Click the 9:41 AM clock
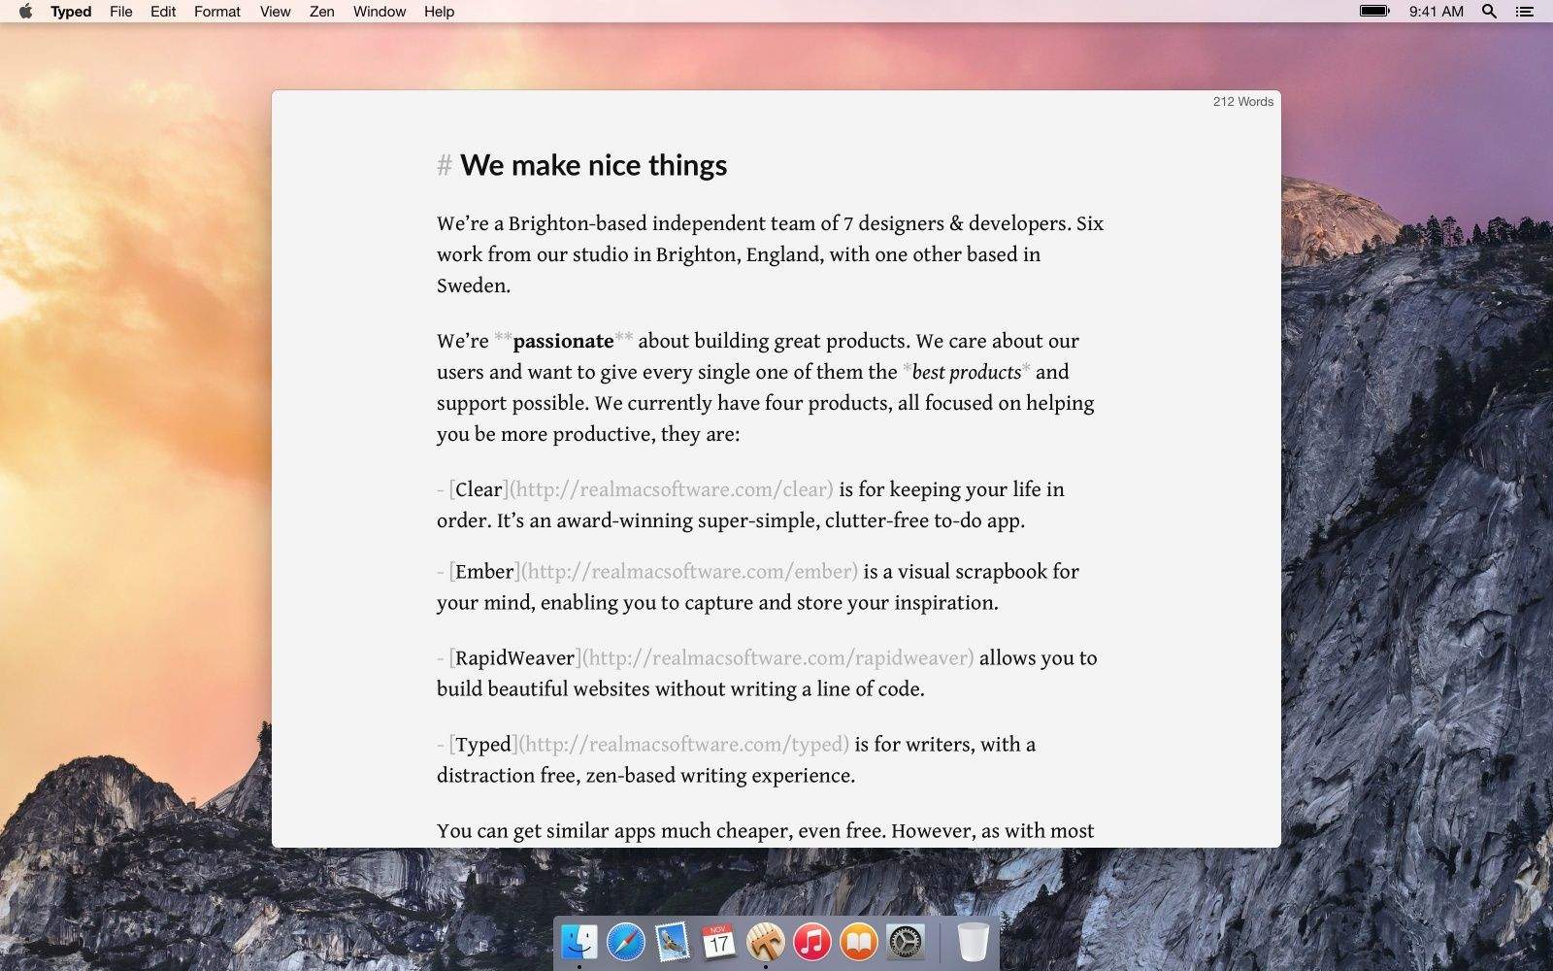This screenshot has height=971, width=1553. pos(1437,12)
